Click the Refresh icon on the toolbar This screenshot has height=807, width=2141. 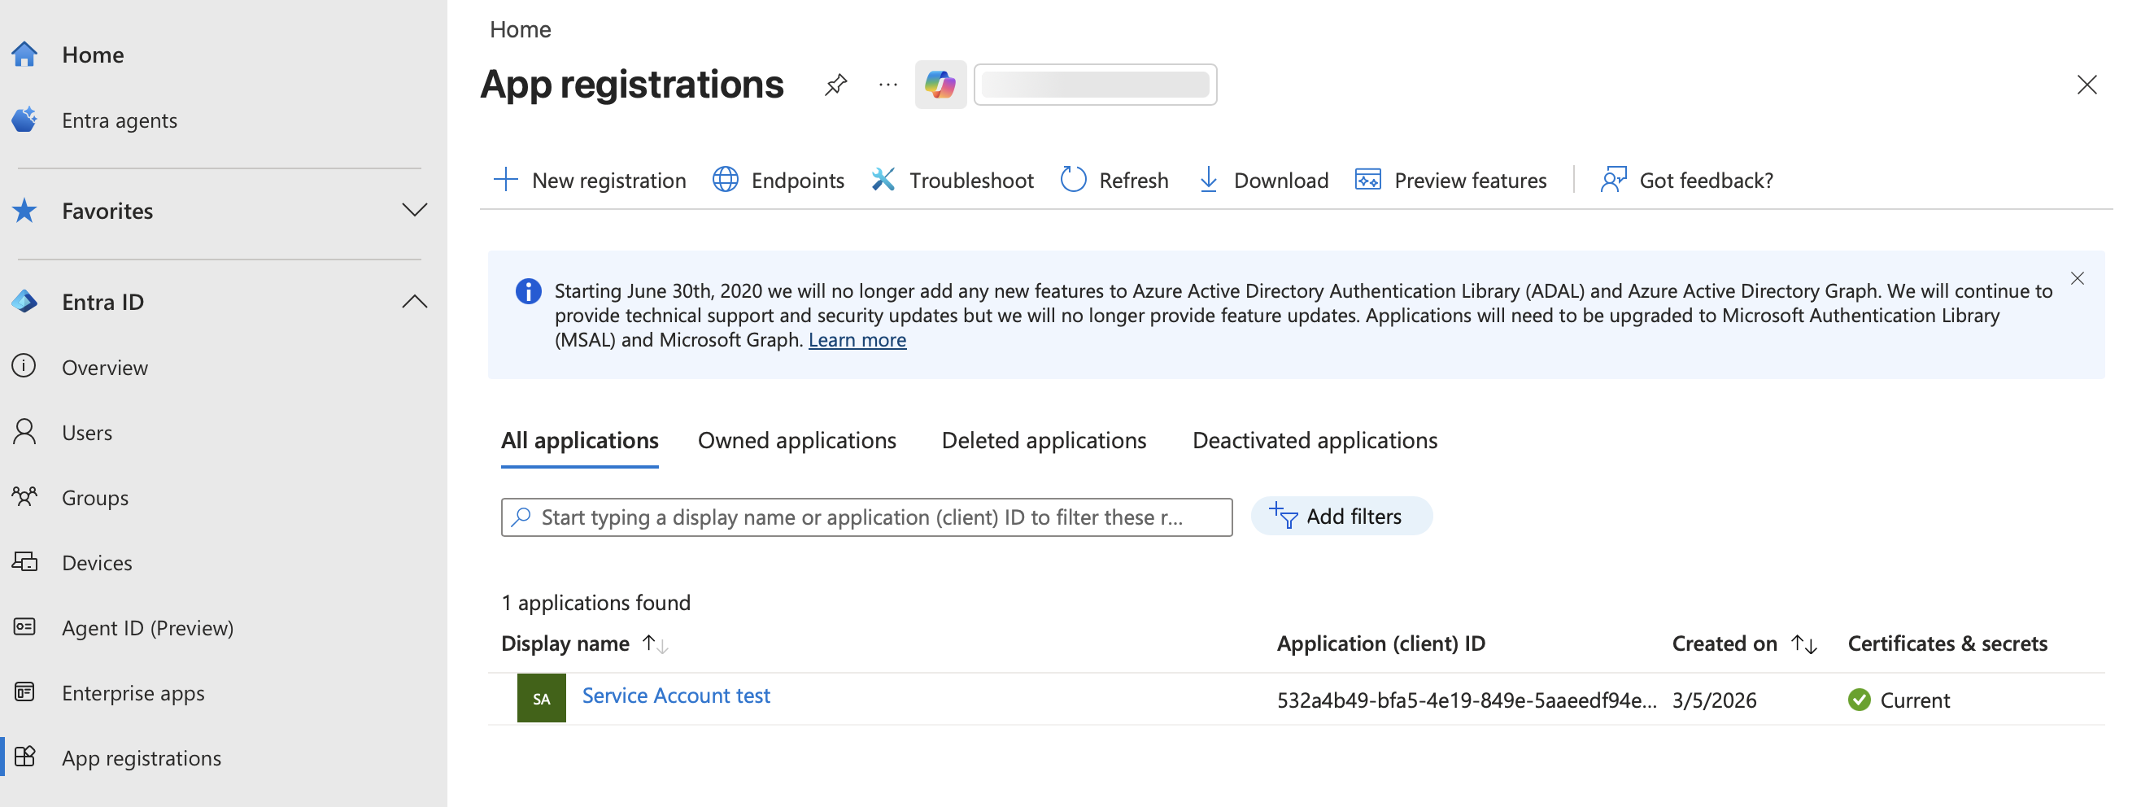point(1073,180)
